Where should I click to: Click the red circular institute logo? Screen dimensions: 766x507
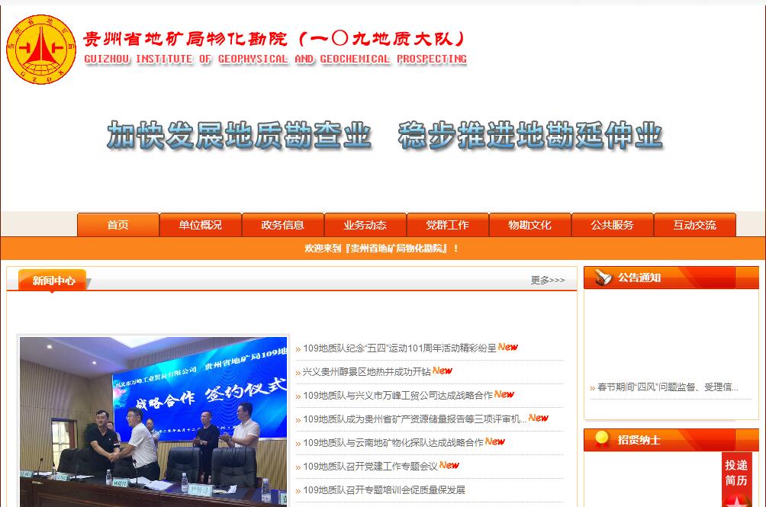point(41,49)
